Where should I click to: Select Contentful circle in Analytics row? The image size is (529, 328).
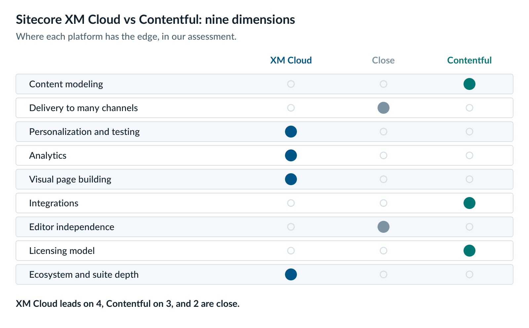469,155
